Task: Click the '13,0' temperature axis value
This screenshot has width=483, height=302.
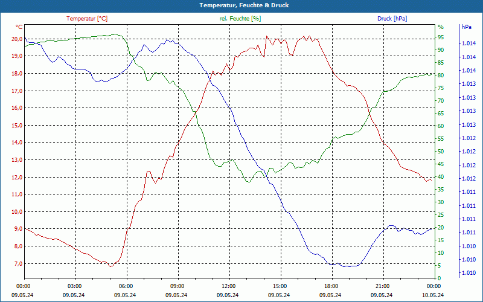Action: click(17, 160)
